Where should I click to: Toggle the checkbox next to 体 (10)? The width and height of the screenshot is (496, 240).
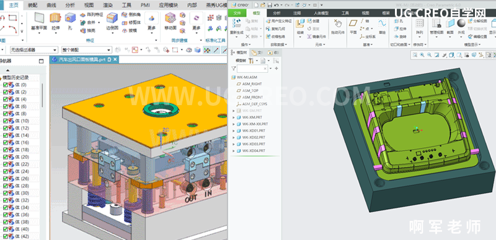(x=6, y=121)
